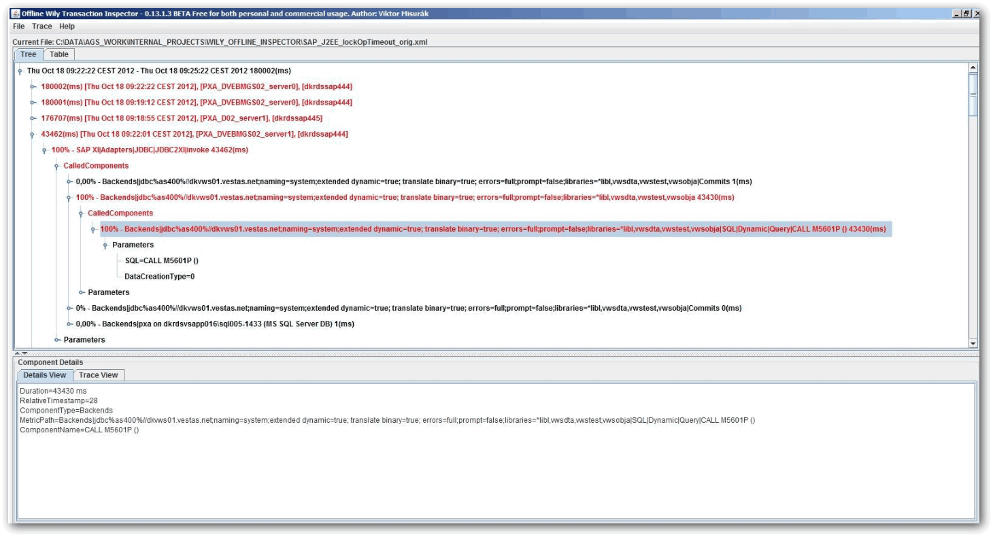
Task: Select the 100% SAP XI Adapters JDBC2XI invoke row
Action: tap(150, 150)
